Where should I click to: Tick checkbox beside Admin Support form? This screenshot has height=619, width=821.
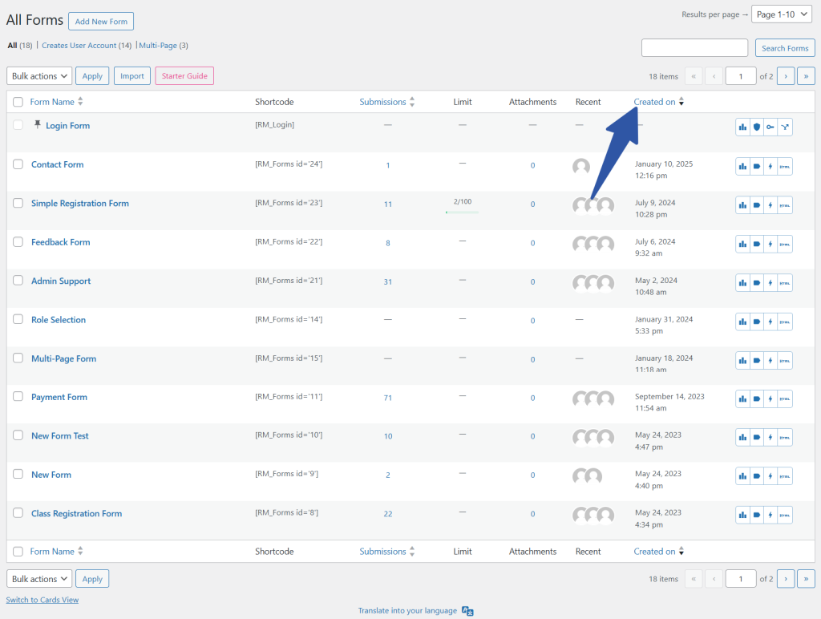click(18, 281)
